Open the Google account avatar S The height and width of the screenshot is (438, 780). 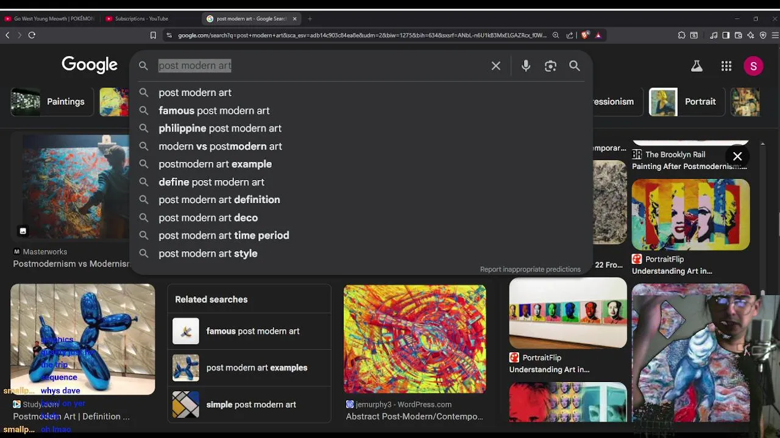click(x=754, y=66)
